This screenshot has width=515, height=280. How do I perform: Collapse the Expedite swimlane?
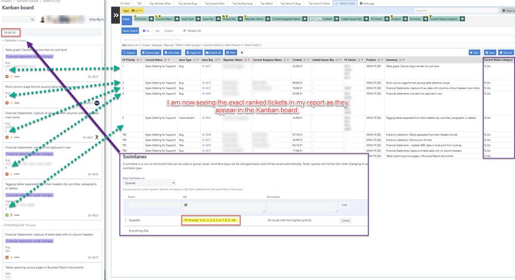coord(3,41)
